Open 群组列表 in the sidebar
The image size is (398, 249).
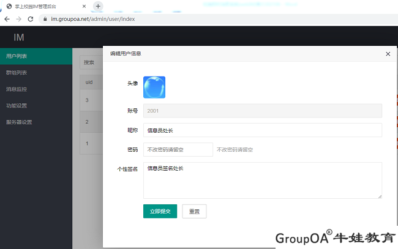click(x=36, y=73)
